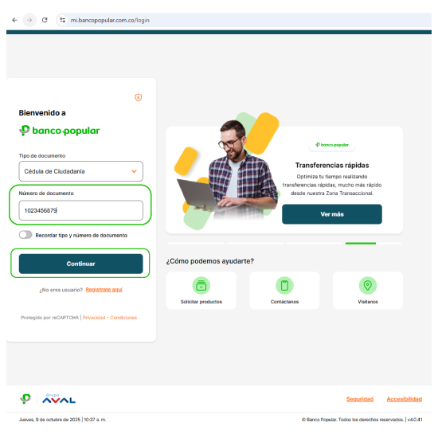Expand Tipo de documento dropdown

tap(80, 171)
